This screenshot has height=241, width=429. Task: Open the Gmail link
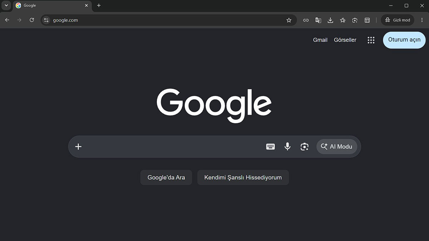(320, 40)
